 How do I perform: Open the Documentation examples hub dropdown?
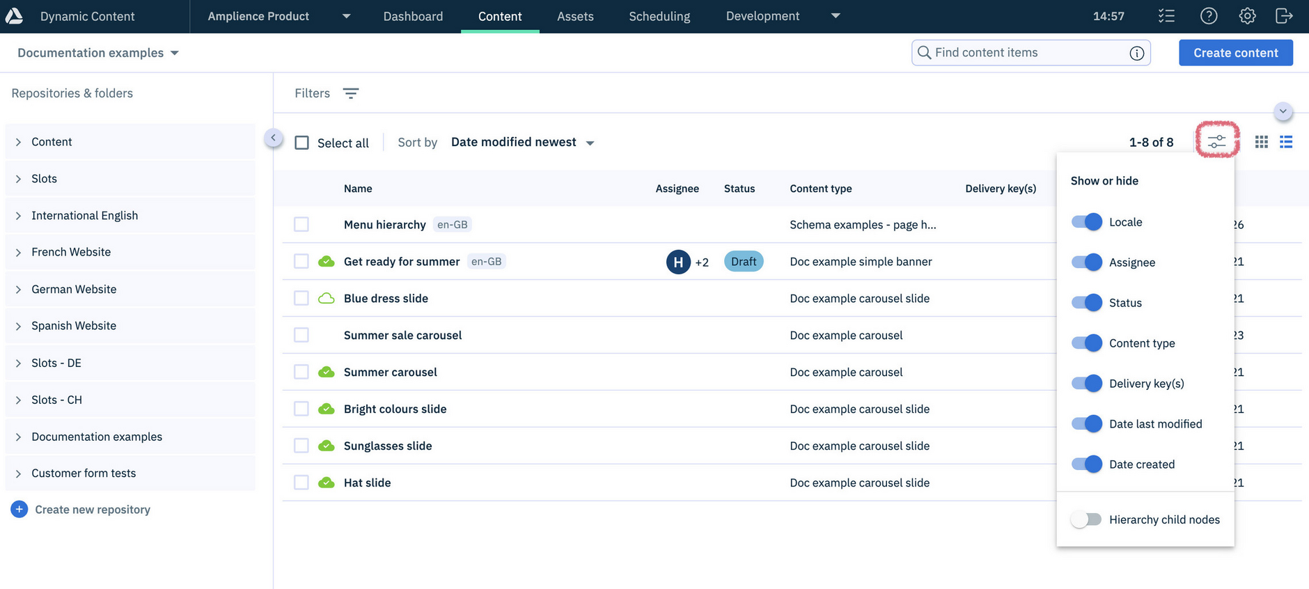coord(98,53)
